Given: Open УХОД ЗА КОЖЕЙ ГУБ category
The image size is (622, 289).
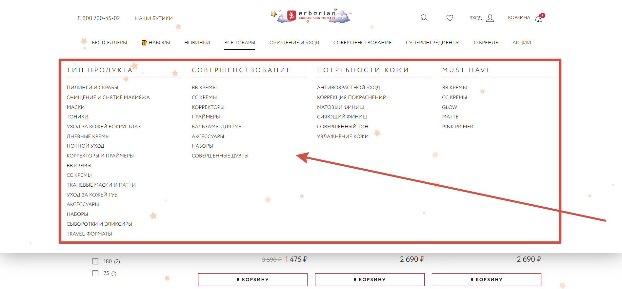Looking at the screenshot, I should tap(92, 195).
